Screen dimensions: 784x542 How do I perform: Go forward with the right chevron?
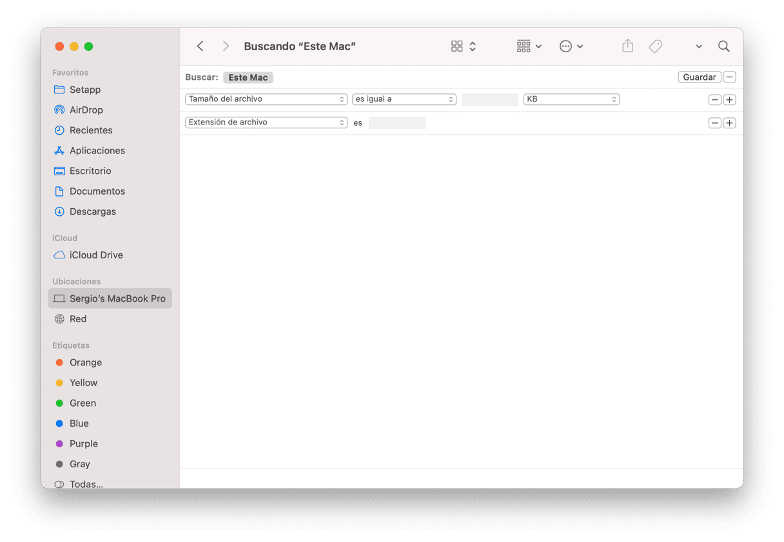[x=226, y=46]
